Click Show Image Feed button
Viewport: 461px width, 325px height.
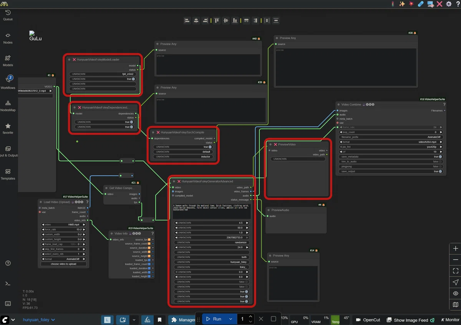tap(411, 320)
